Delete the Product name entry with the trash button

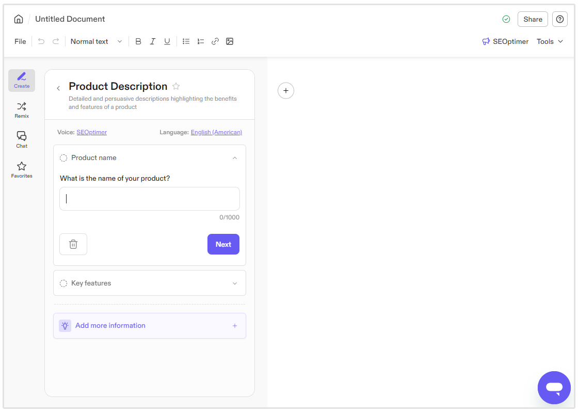click(x=73, y=244)
